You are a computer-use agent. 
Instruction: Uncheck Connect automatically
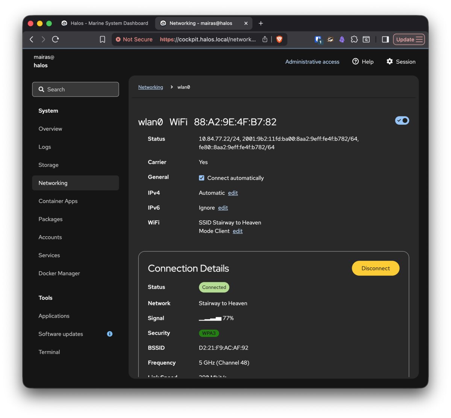pos(201,178)
